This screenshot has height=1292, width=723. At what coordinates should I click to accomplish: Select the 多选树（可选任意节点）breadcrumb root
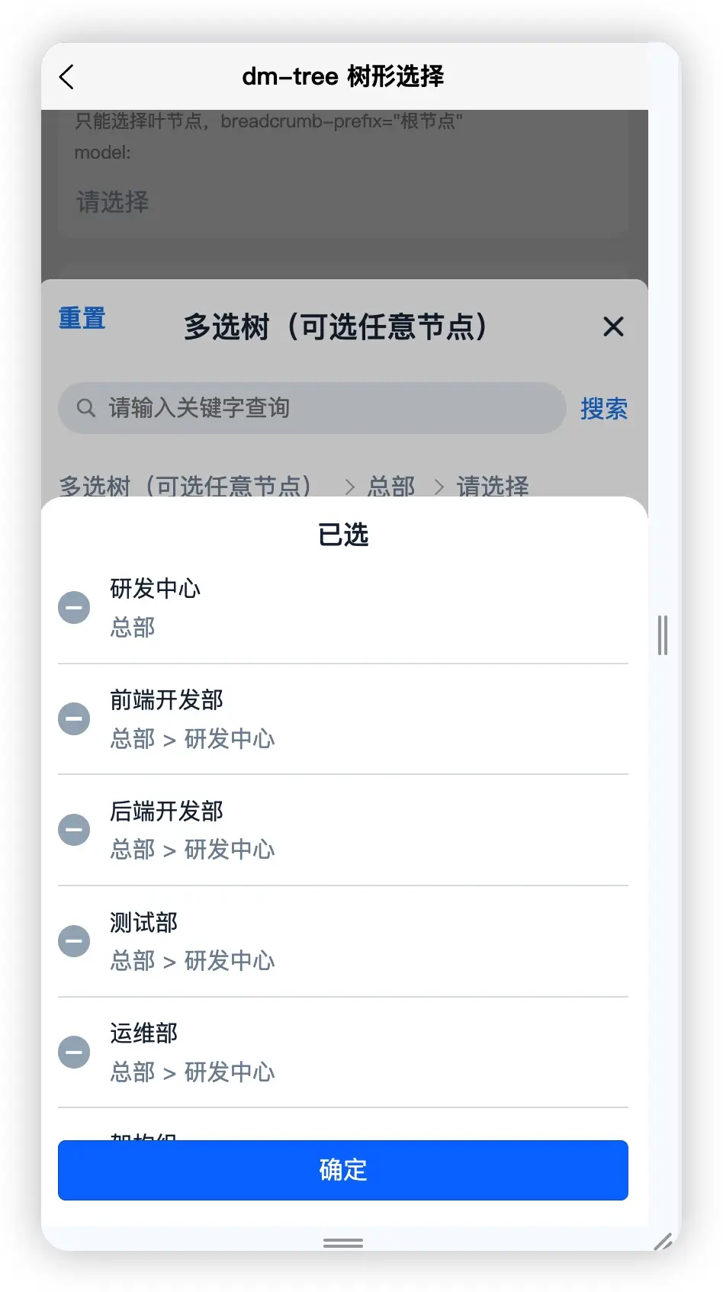(185, 486)
